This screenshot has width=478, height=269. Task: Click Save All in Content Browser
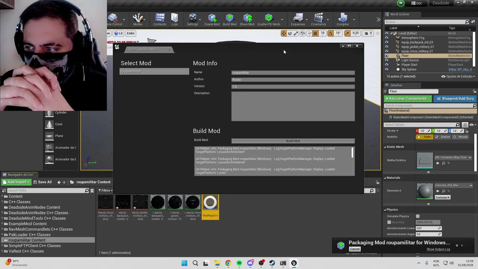[42, 182]
